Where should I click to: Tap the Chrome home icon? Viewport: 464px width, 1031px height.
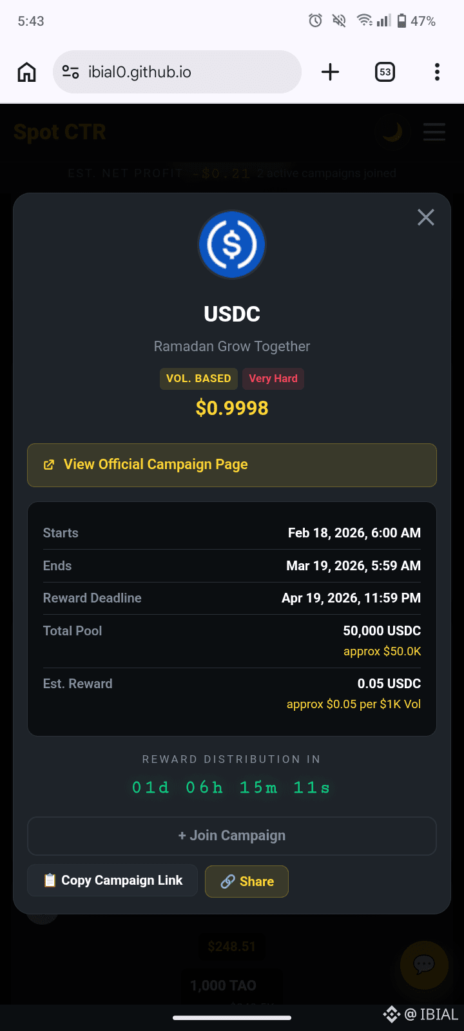(x=26, y=72)
